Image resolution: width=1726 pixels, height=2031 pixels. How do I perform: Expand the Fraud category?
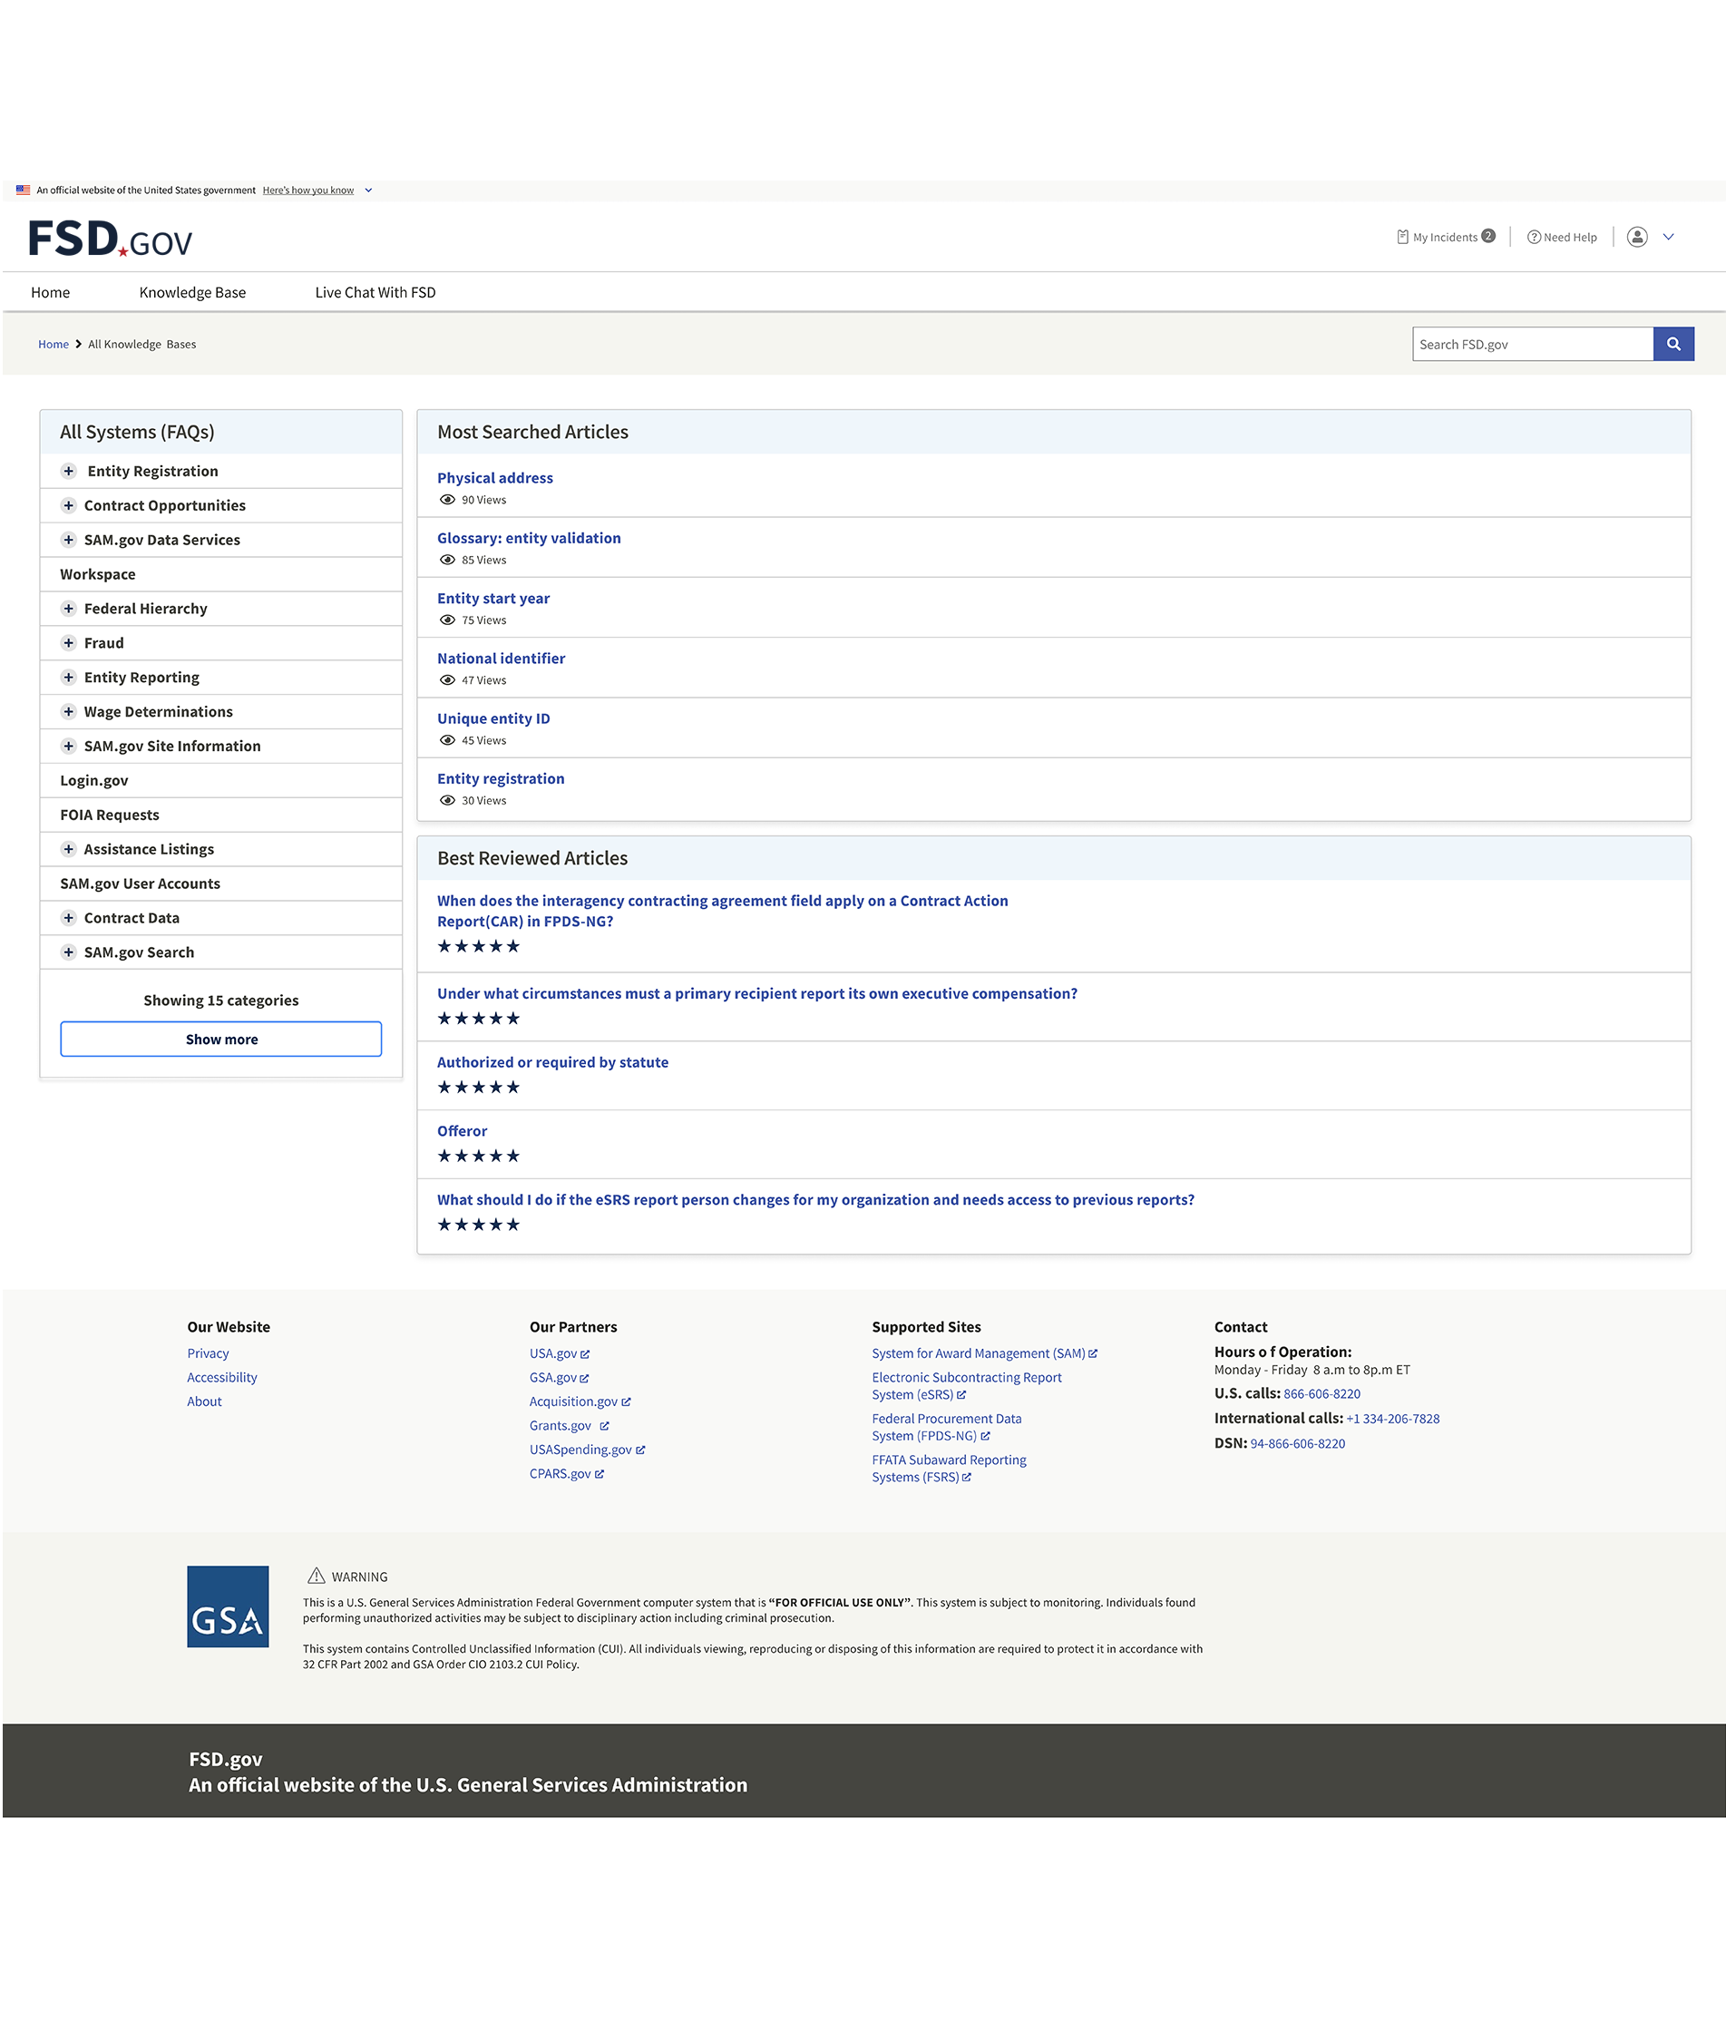coord(69,643)
